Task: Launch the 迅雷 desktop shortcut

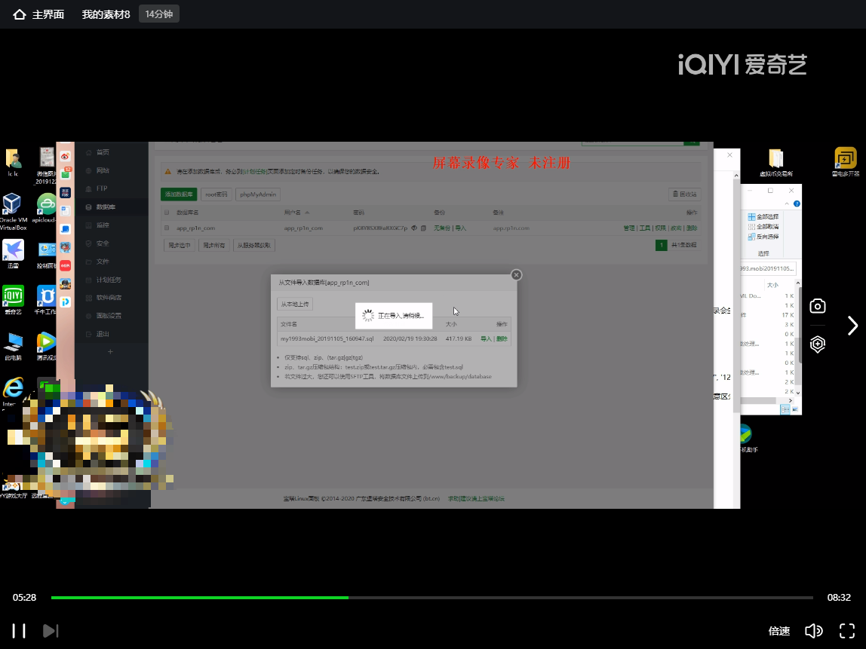Action: (13, 254)
